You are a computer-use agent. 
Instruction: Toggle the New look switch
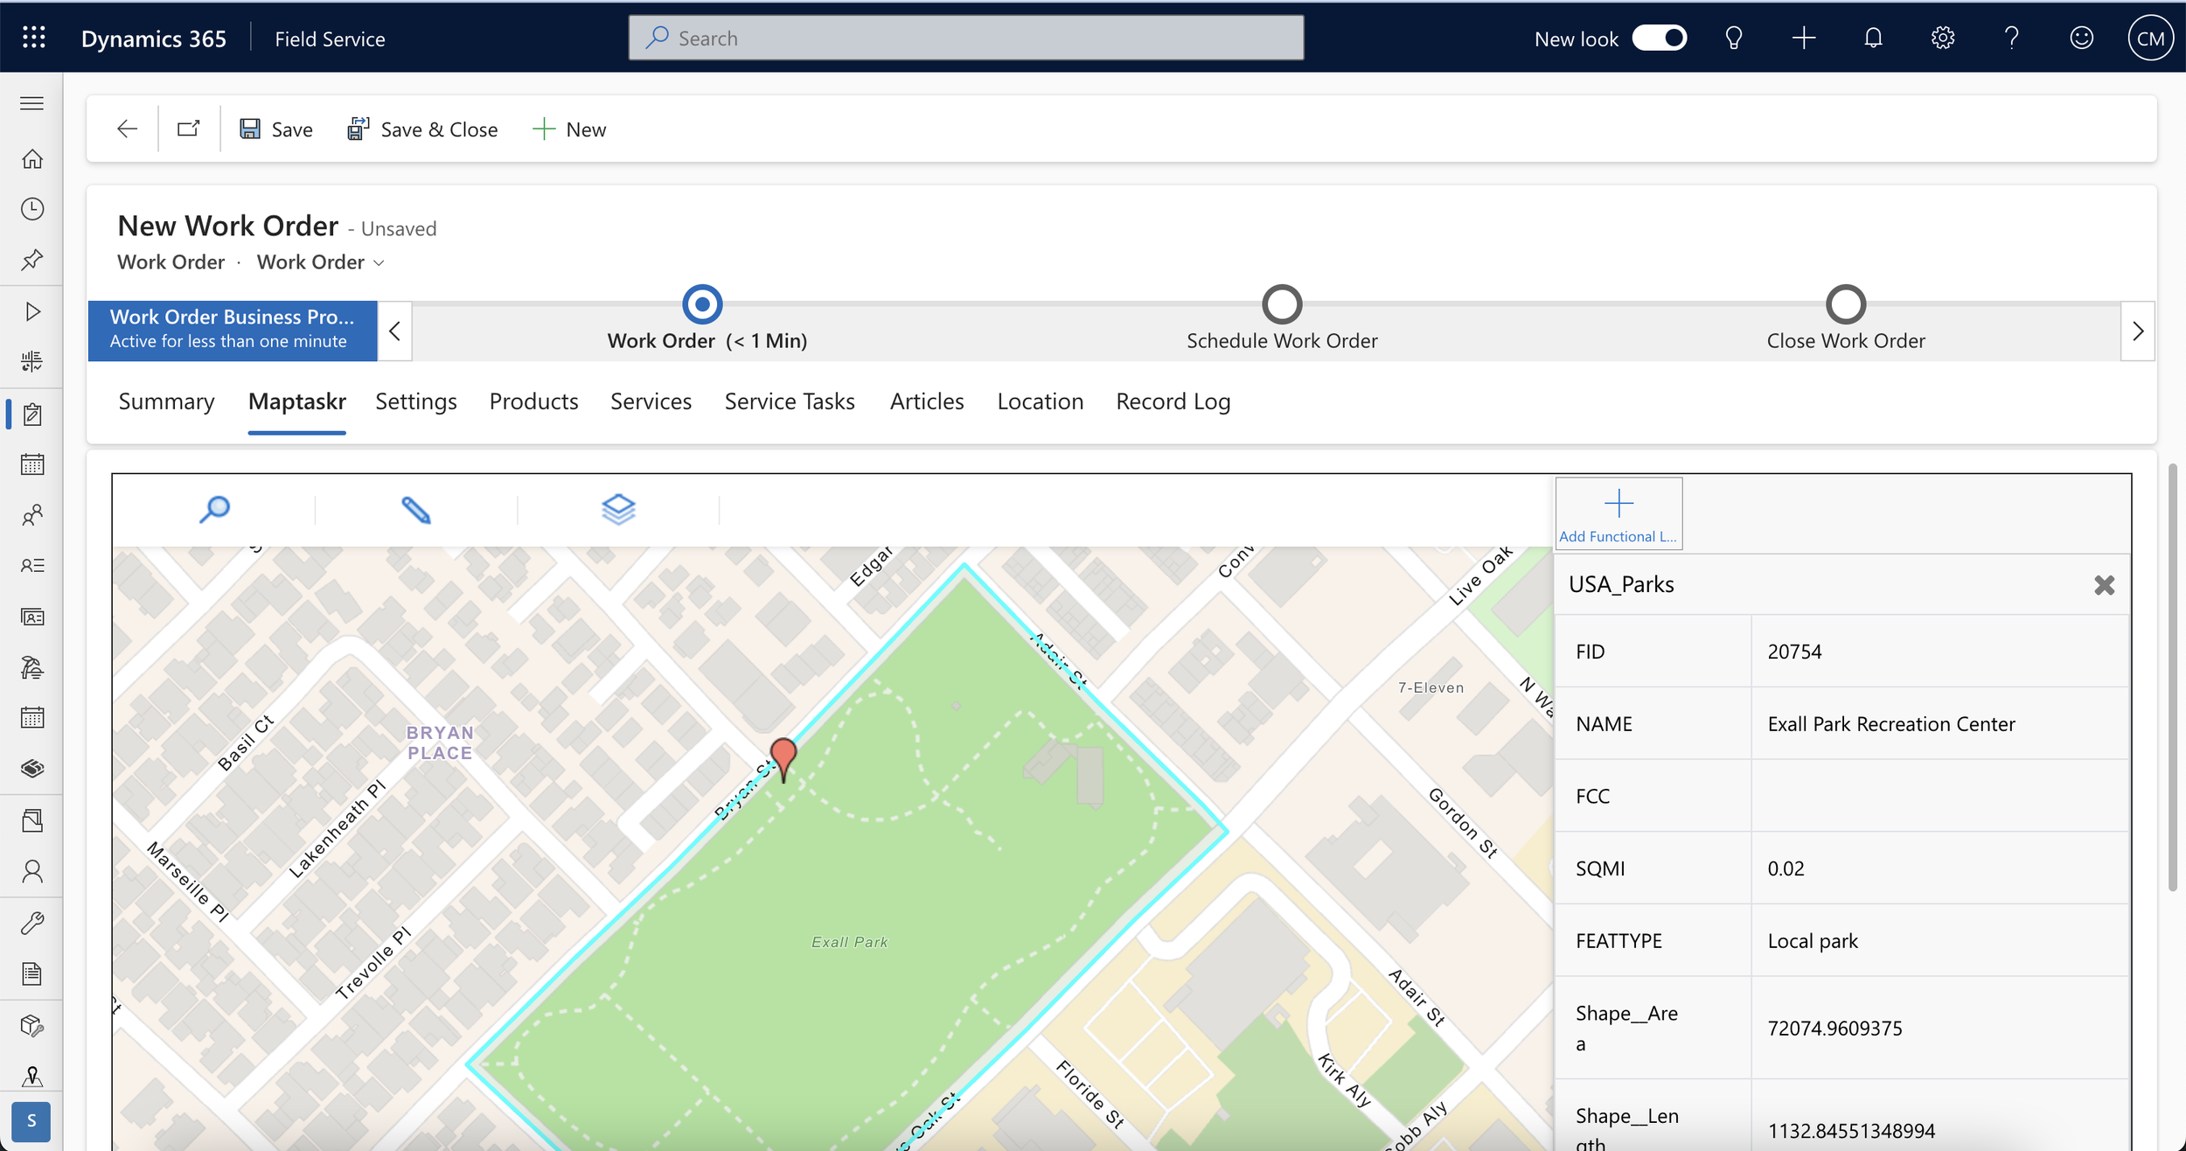coord(1659,38)
